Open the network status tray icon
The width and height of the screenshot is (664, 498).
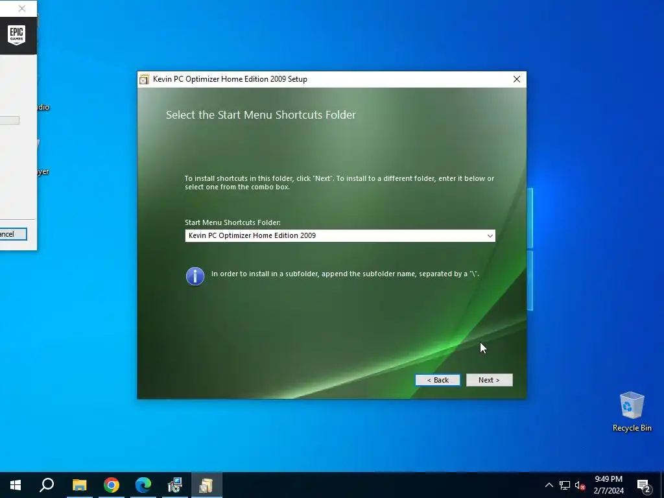(x=565, y=485)
